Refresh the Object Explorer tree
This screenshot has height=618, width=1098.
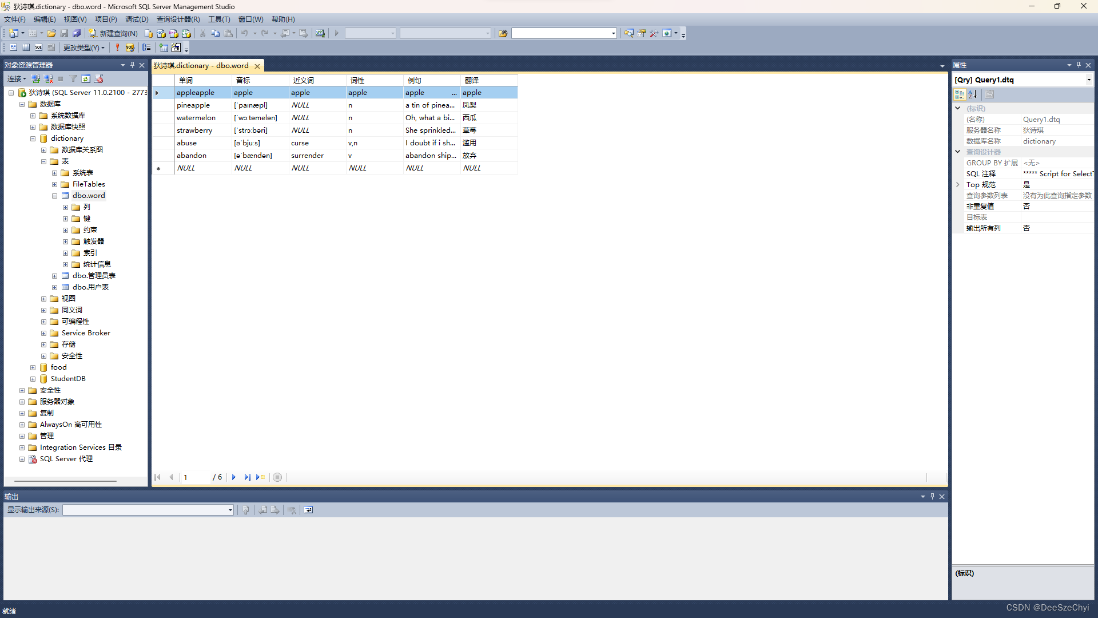pyautogui.click(x=86, y=78)
